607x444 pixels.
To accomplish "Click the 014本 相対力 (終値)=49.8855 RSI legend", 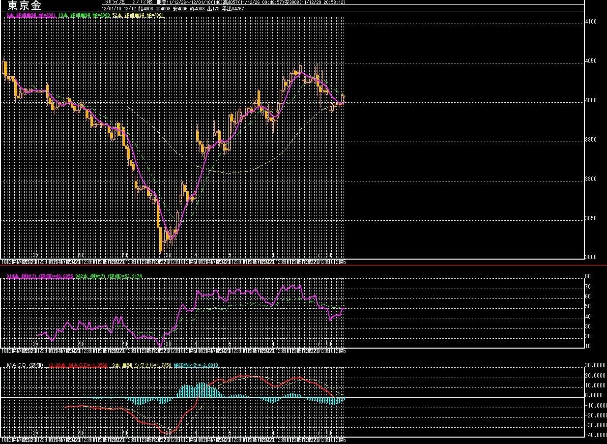I will pos(40,277).
